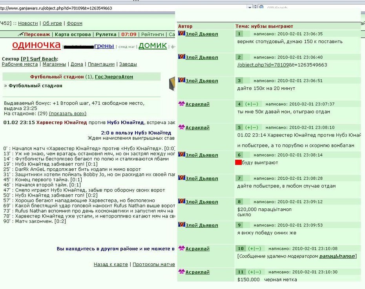Click biohazard icon beside Асракпай in post 11

[x=182, y=272]
